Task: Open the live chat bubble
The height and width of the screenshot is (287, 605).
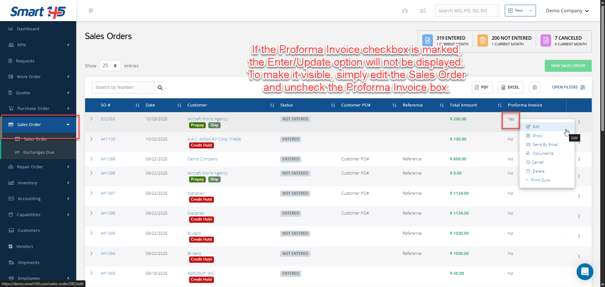Action: [585, 272]
